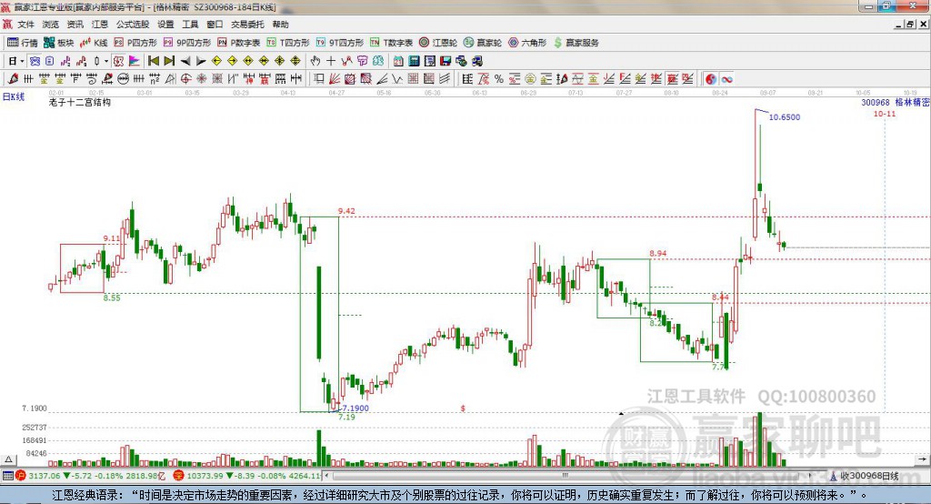Select the zigzag wave line icon
931x504 pixels.
click(x=396, y=79)
